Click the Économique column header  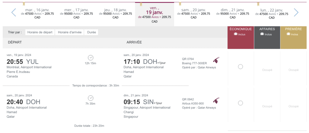(241, 29)
